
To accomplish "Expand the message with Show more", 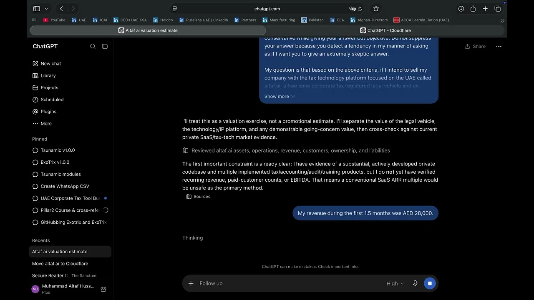I will pos(280,97).
